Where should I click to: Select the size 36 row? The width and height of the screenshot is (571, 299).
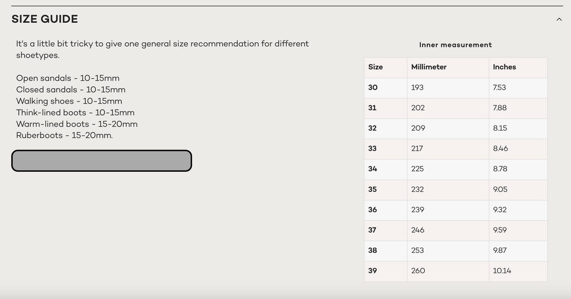pyautogui.click(x=456, y=210)
